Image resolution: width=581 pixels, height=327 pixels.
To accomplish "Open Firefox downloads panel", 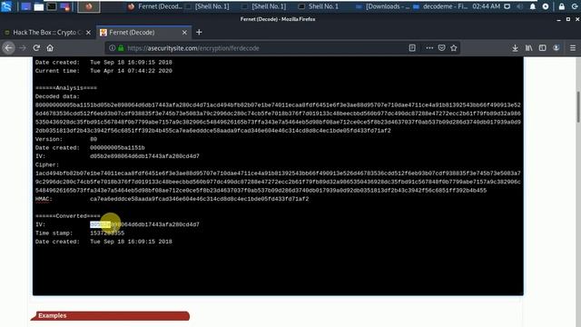I will [x=515, y=48].
